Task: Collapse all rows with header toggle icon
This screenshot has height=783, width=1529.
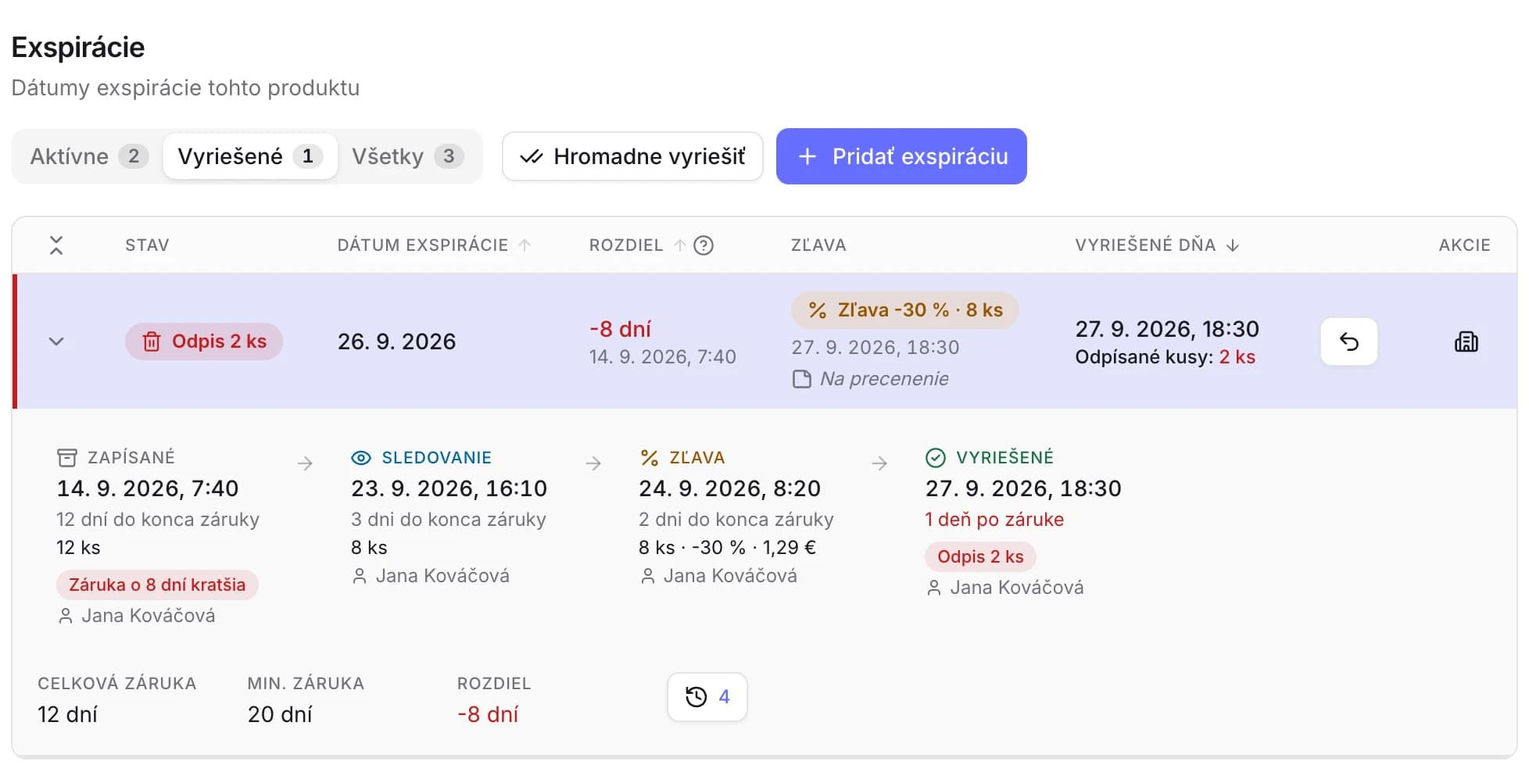Action: (56, 245)
